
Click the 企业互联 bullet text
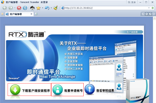pyautogui.click(x=73, y=61)
